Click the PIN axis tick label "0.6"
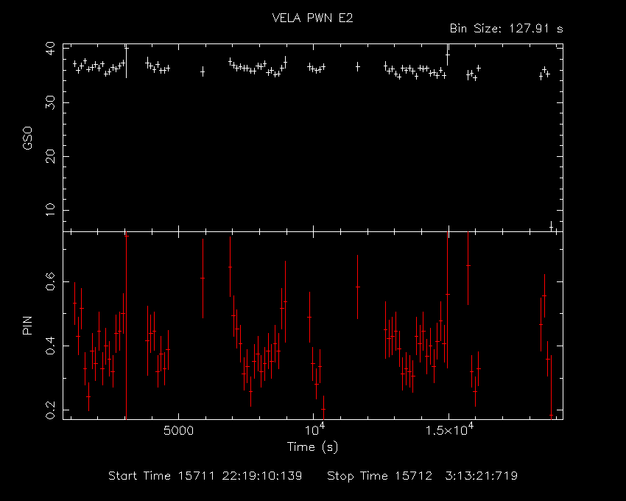This screenshot has width=626, height=501. [x=50, y=281]
